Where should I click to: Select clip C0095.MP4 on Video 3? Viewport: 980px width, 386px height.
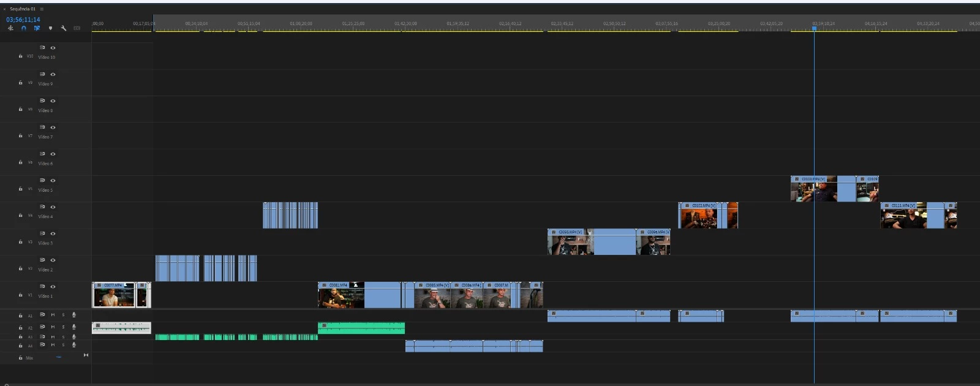(x=592, y=242)
